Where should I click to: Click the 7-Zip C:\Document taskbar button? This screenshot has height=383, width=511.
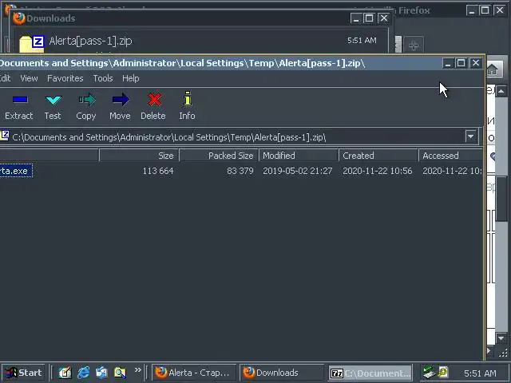coord(370,373)
